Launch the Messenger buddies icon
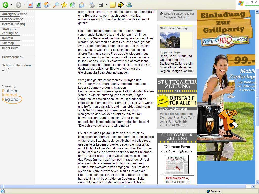 [129, 5]
